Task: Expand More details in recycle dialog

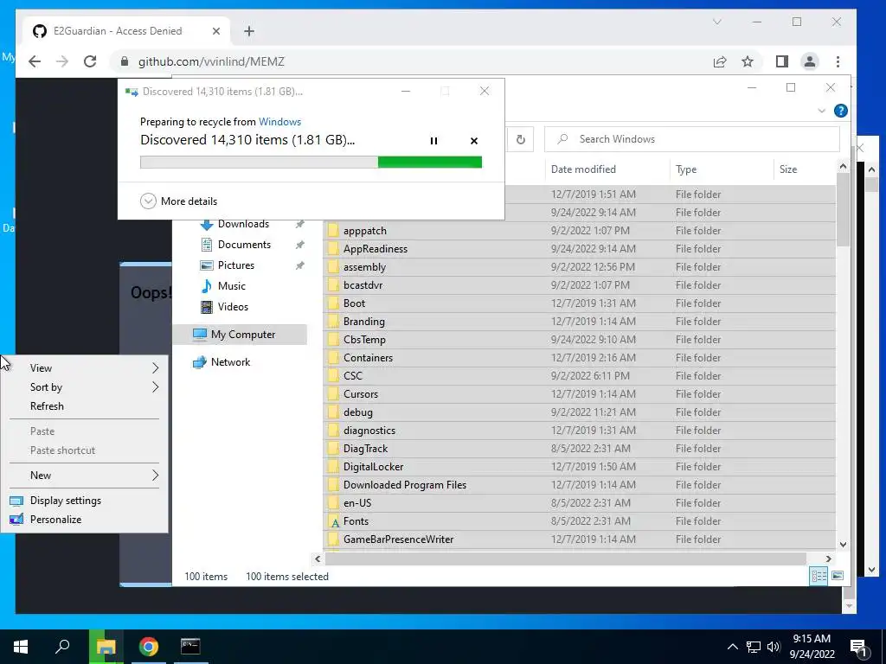Action: point(178,201)
